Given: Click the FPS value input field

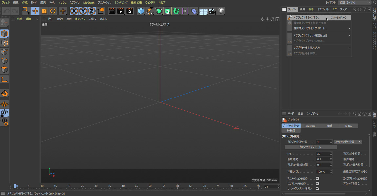Looking at the screenshot, I should pyautogui.click(x=323, y=154).
